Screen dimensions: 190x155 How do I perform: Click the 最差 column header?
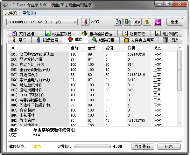[x=95, y=48]
